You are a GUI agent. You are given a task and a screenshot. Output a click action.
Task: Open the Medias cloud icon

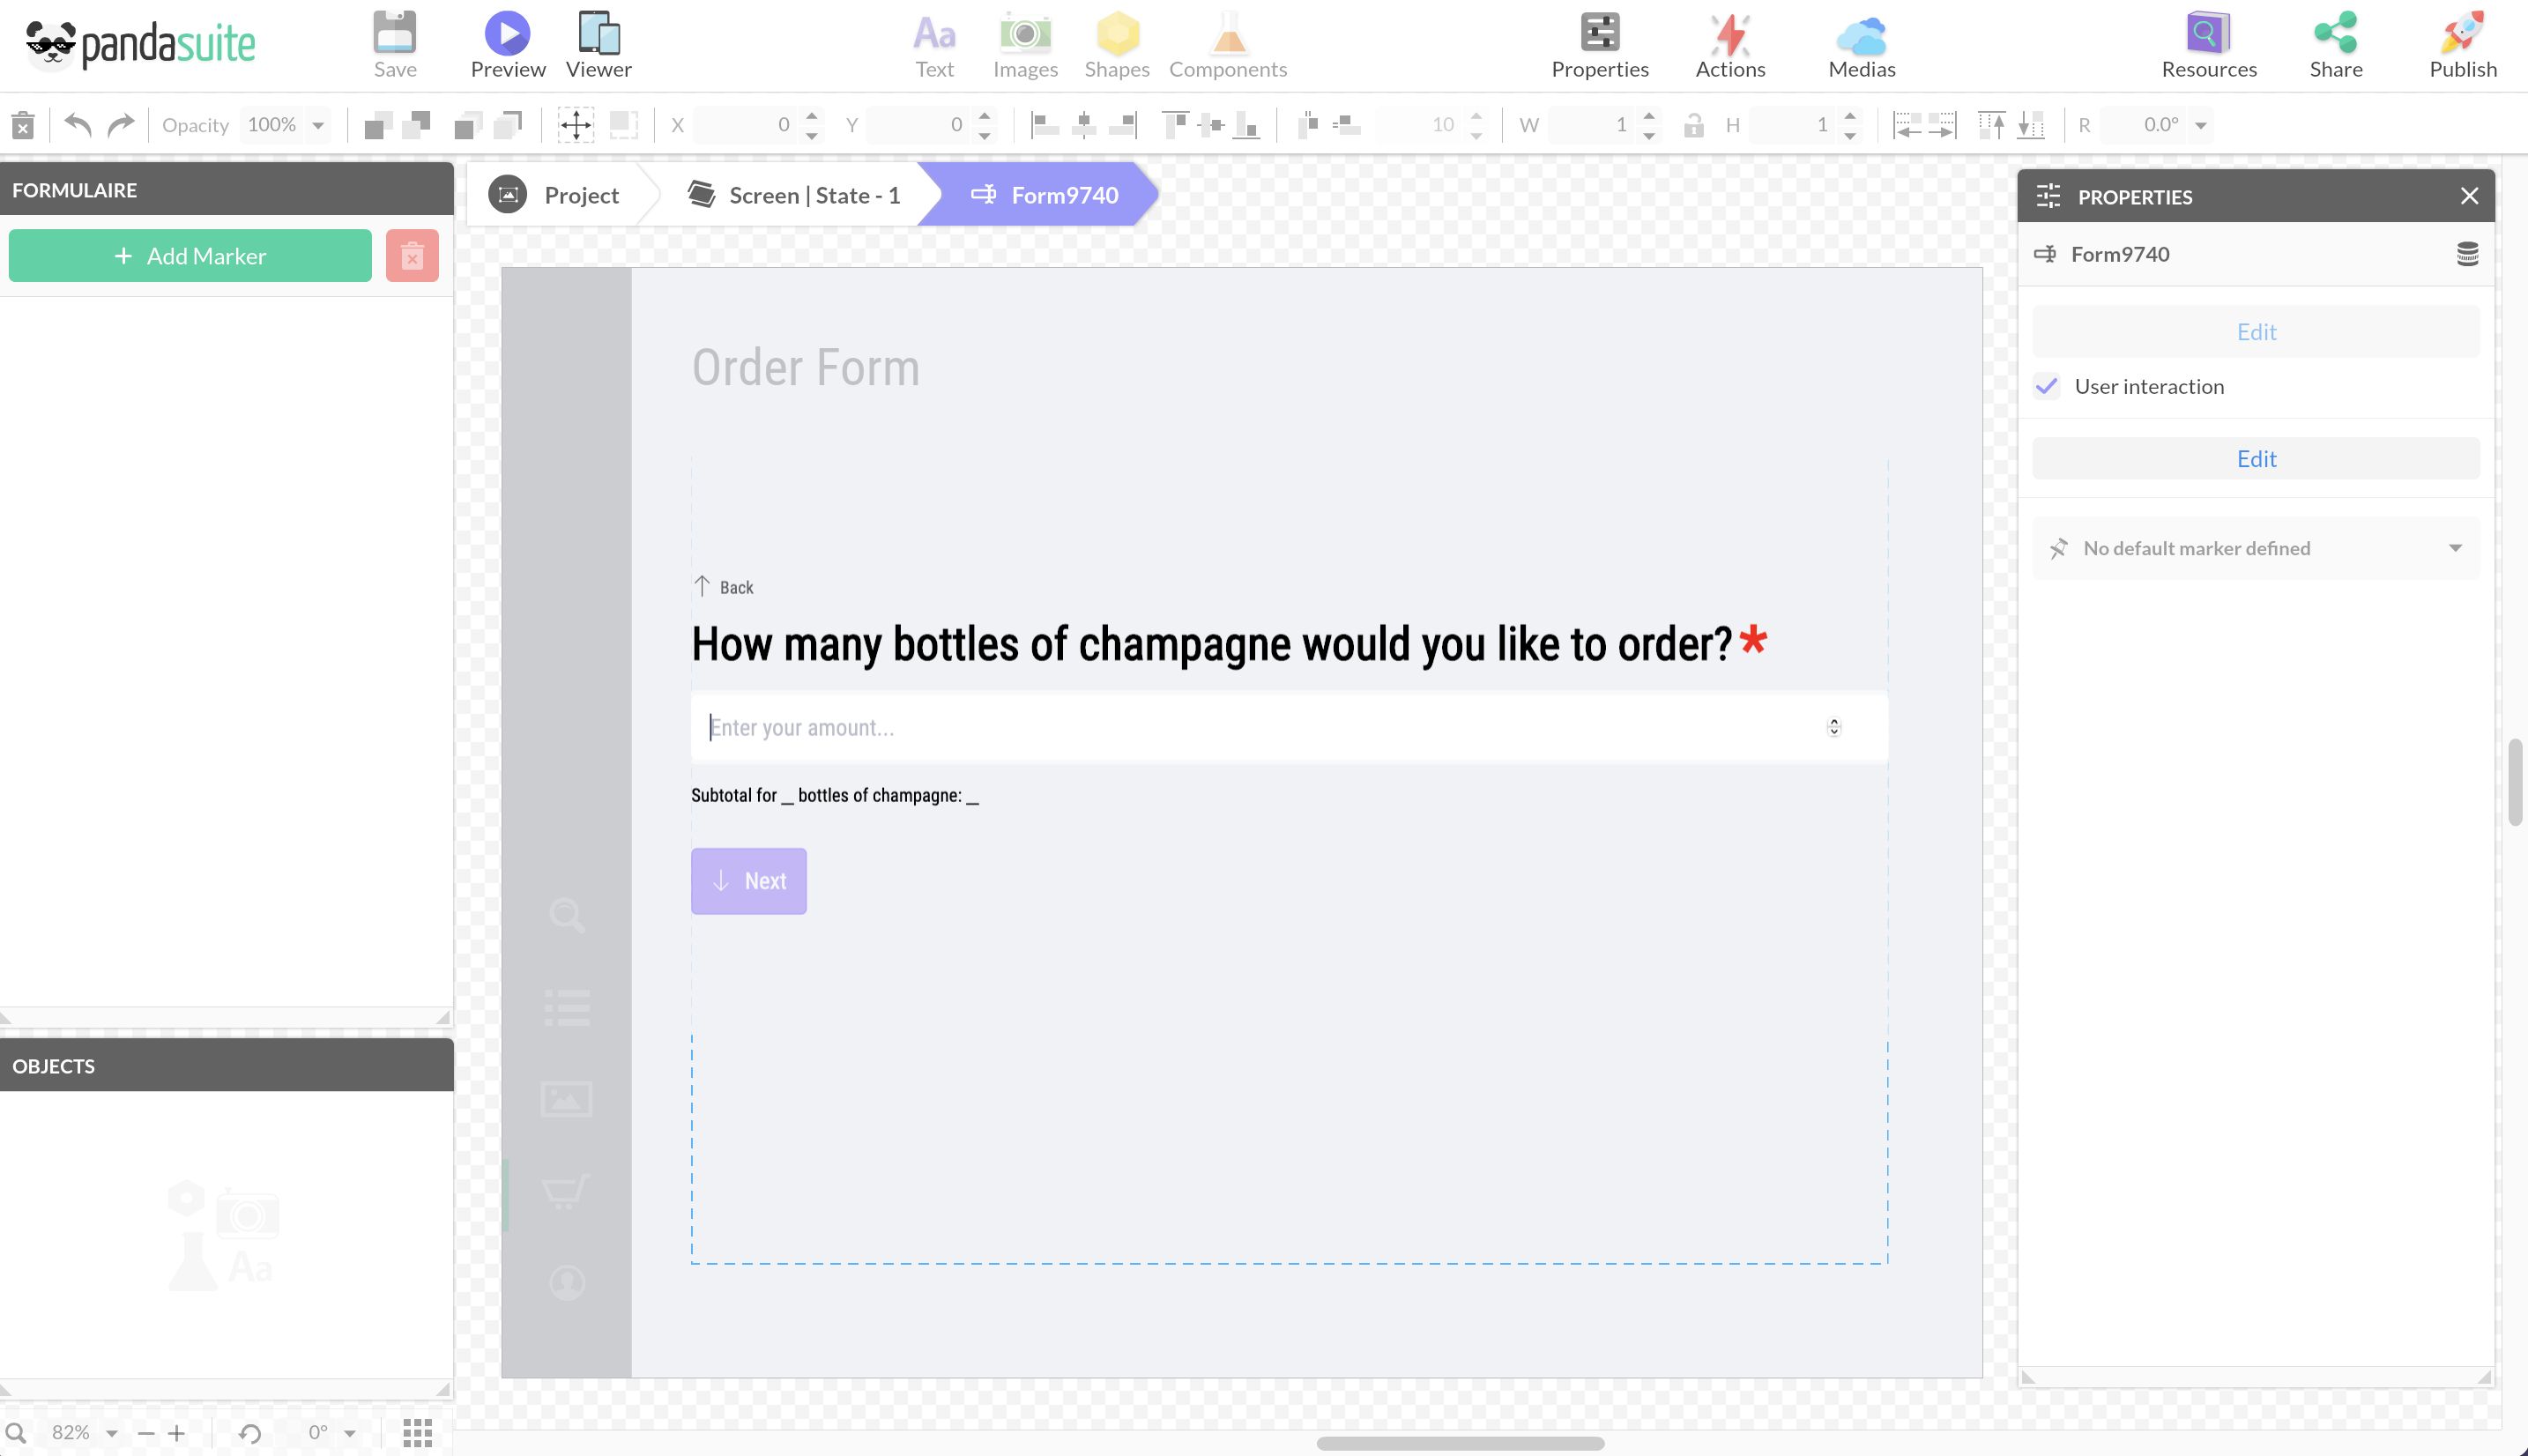tap(1861, 36)
